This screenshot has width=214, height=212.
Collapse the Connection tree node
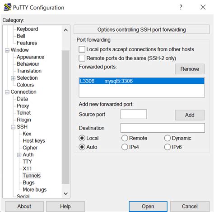(7, 92)
